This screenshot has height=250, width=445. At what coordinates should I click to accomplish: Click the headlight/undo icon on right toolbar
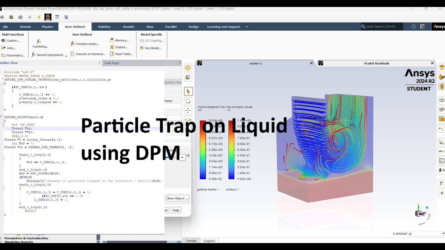(x=442, y=129)
